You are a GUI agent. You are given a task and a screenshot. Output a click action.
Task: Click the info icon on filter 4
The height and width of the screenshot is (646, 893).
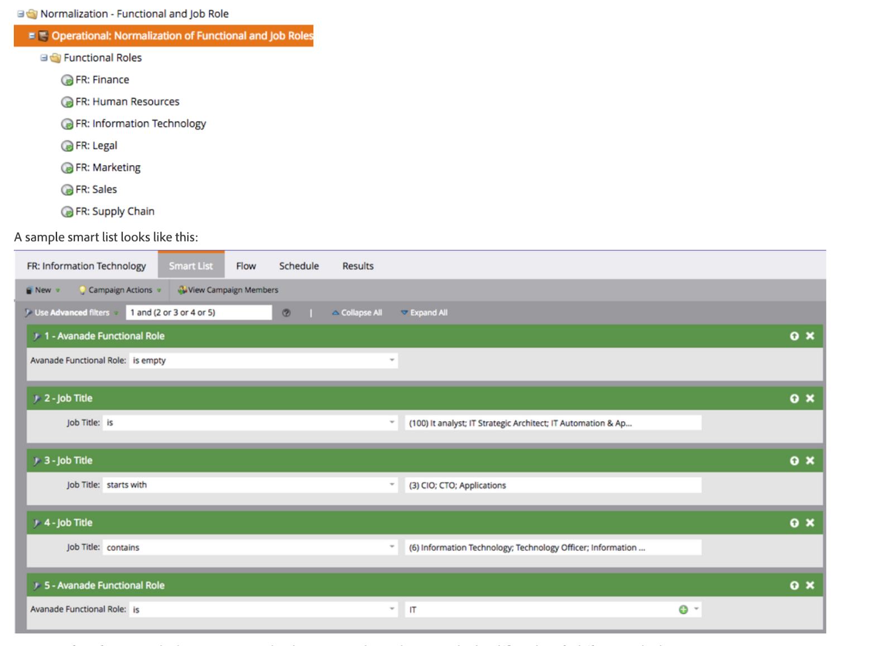(x=795, y=523)
